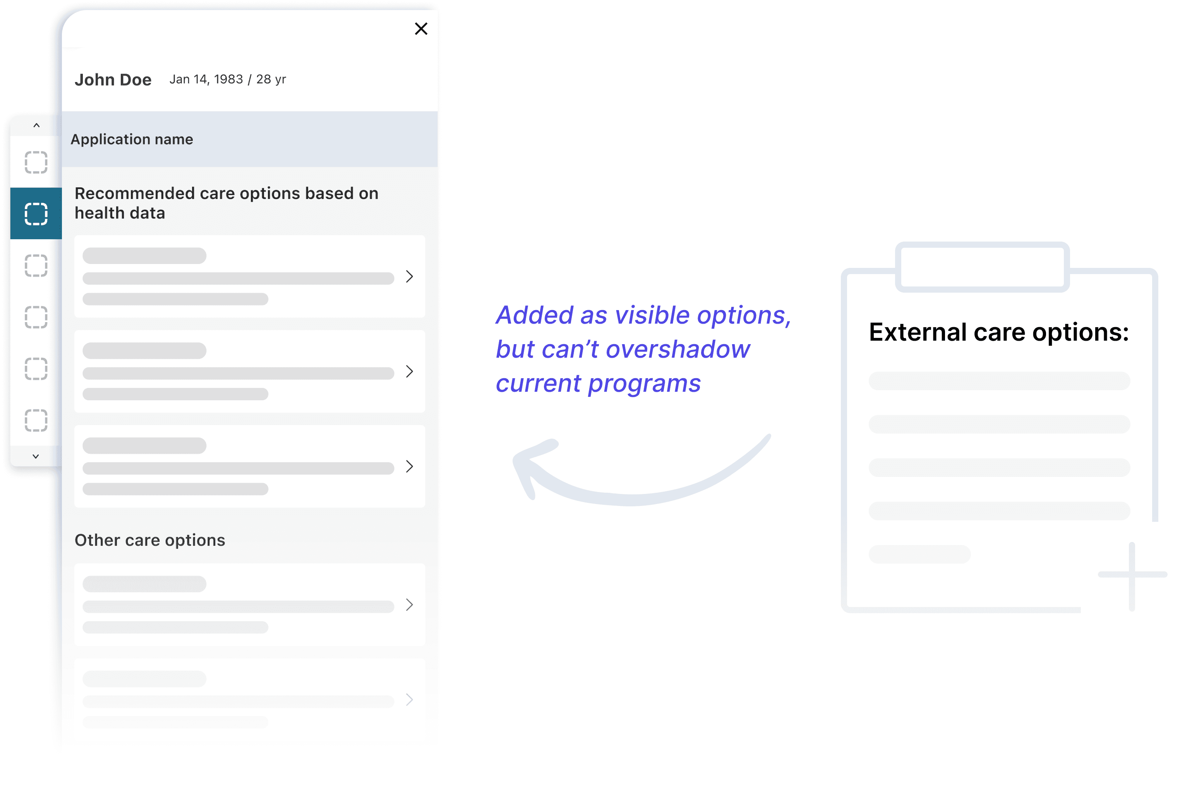Click the first dashed placeholder sidebar icon
Image resolution: width=1180 pixels, height=799 pixels.
(36, 163)
